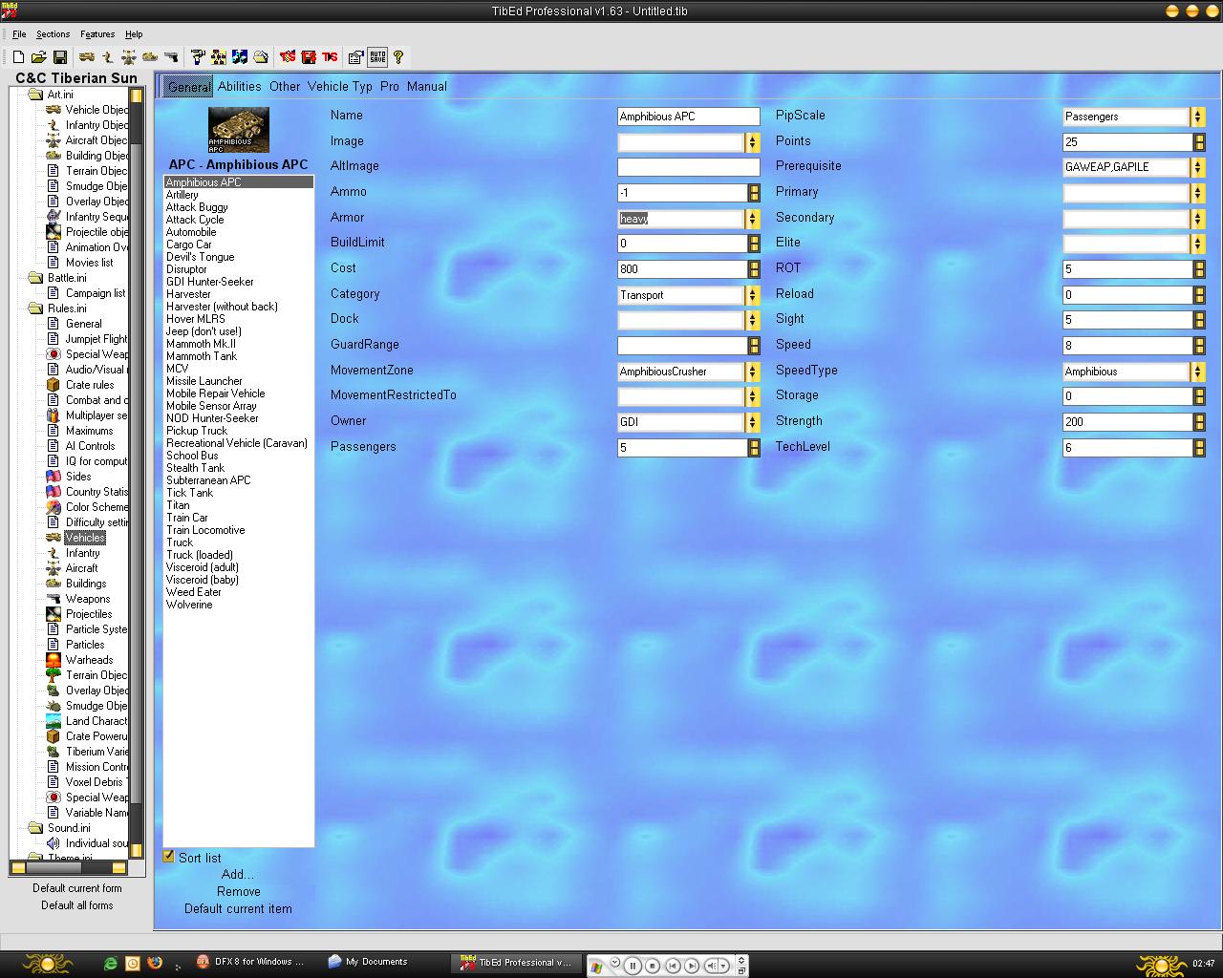Click the Strength field stepper
This screenshot has height=978, width=1223.
pos(1199,422)
